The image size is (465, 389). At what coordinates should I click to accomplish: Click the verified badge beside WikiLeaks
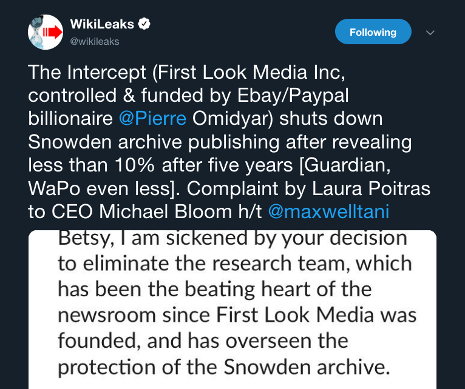pyautogui.click(x=144, y=24)
